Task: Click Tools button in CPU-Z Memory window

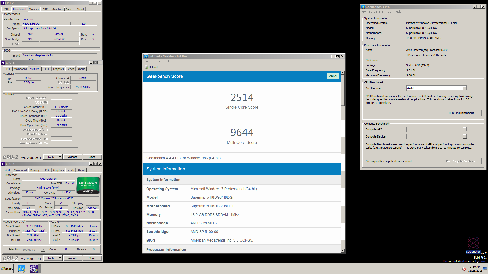Action: click(51, 157)
